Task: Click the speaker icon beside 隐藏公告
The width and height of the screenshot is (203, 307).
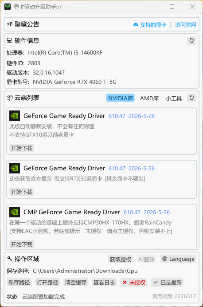Action: click(x=10, y=24)
